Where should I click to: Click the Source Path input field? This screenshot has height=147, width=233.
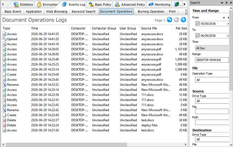(x=212, y=122)
